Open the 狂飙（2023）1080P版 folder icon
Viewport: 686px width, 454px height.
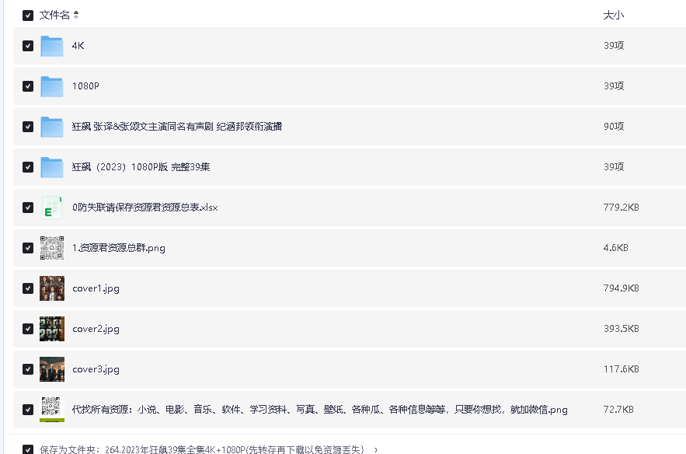coord(51,167)
